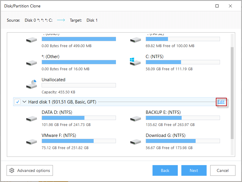Click the gear icon beside Advanced options
Screen dimensions: 242x182
point(12,170)
